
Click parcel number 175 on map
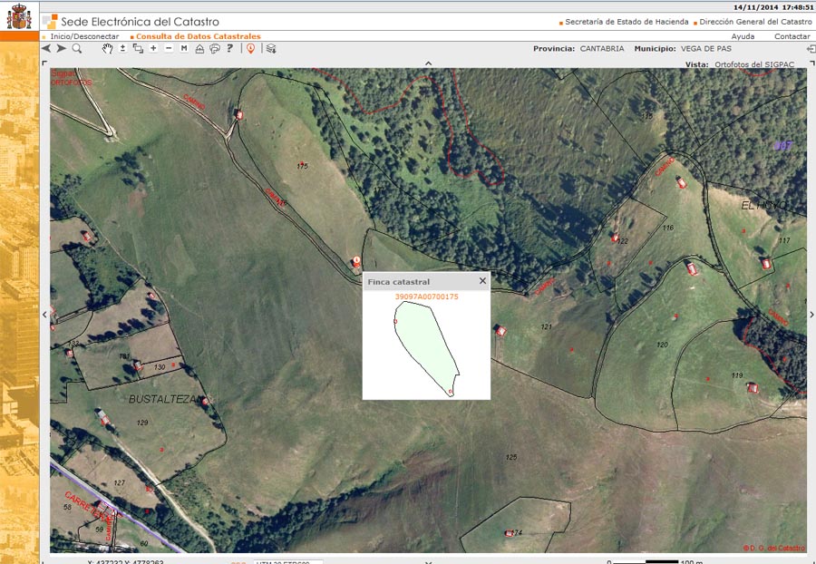(x=302, y=167)
